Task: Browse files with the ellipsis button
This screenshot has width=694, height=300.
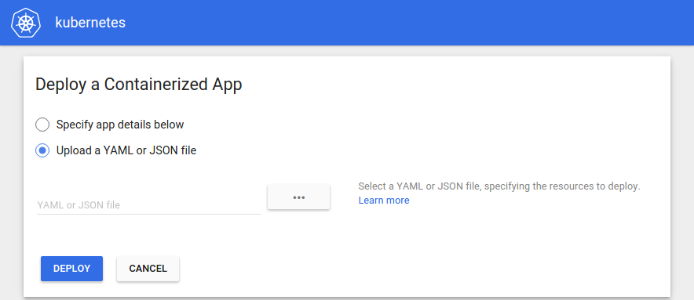Action: 299,197
